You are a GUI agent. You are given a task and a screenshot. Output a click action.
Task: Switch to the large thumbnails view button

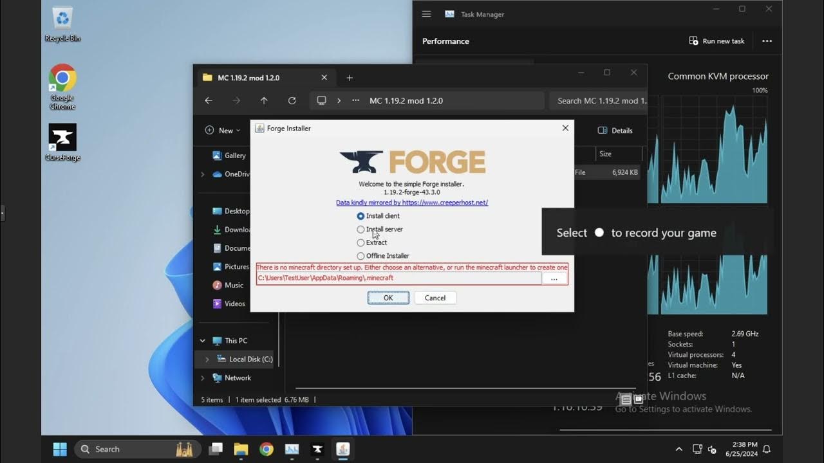[x=639, y=399]
